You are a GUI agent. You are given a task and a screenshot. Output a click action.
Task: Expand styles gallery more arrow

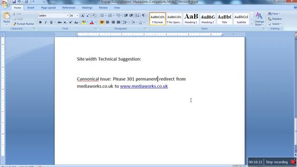(x=252, y=23)
